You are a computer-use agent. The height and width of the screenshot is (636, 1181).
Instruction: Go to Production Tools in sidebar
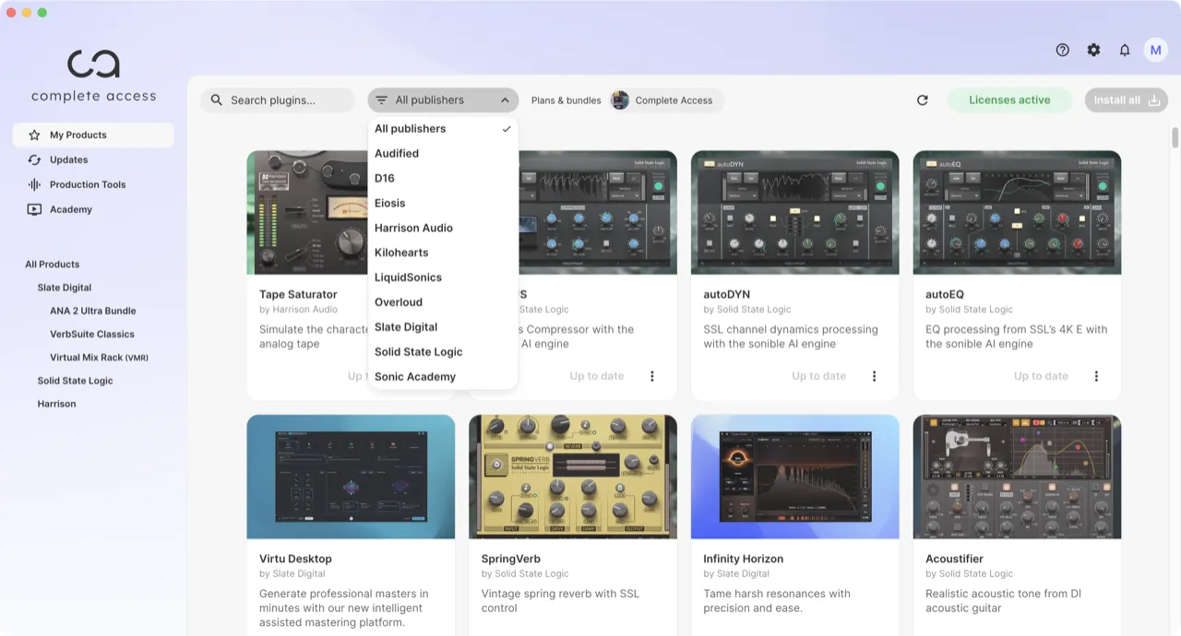[87, 184]
